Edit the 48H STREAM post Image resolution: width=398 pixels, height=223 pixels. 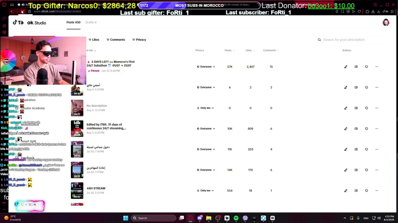click(345, 190)
